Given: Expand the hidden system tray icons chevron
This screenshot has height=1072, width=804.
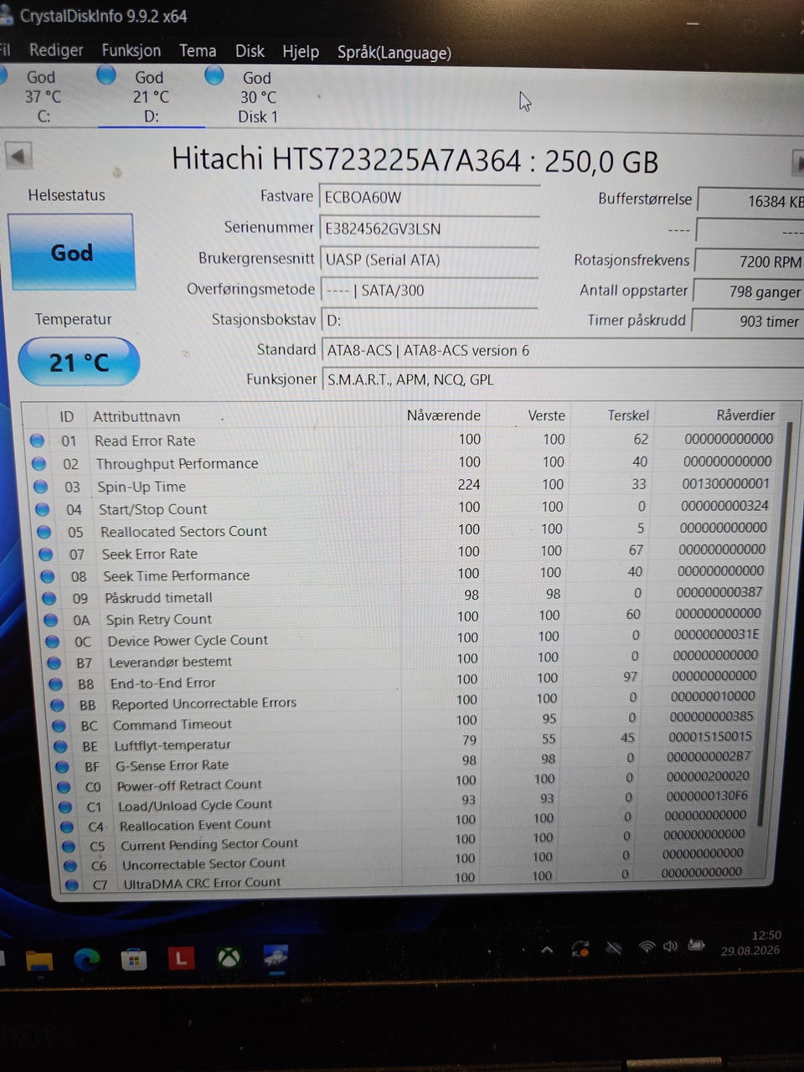Looking at the screenshot, I should 547,950.
